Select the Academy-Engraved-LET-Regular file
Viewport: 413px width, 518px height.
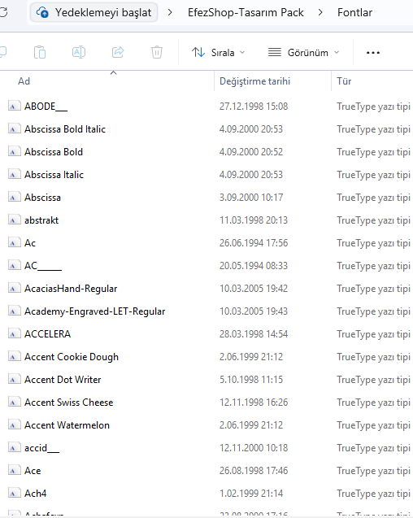tap(95, 311)
